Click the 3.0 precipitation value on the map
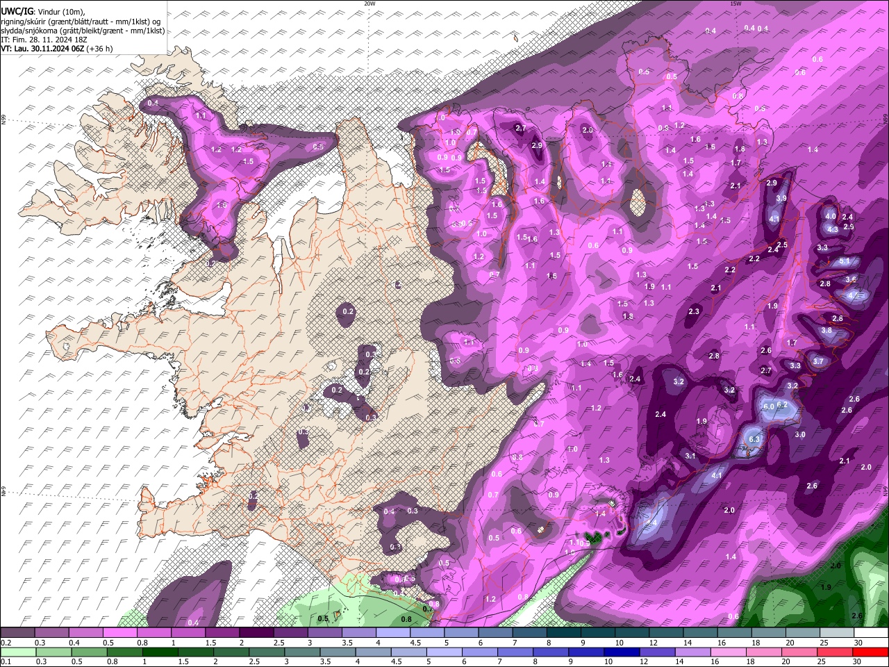This screenshot has height=667, width=889. [800, 435]
